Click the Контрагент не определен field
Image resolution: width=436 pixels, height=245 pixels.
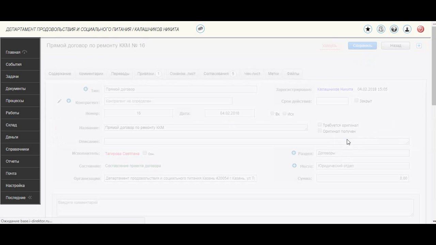(x=168, y=101)
